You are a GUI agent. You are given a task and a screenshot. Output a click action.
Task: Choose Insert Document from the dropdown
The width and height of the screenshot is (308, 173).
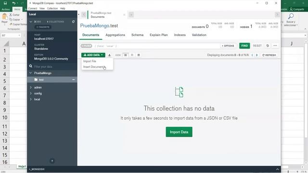93,67
